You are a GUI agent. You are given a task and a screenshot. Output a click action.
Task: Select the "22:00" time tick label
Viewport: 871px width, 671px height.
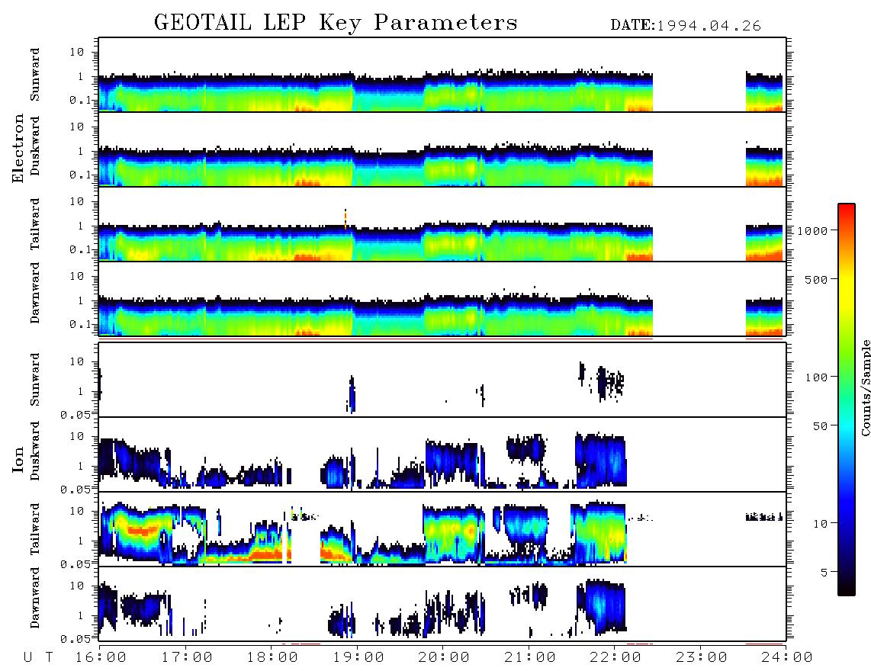(615, 658)
